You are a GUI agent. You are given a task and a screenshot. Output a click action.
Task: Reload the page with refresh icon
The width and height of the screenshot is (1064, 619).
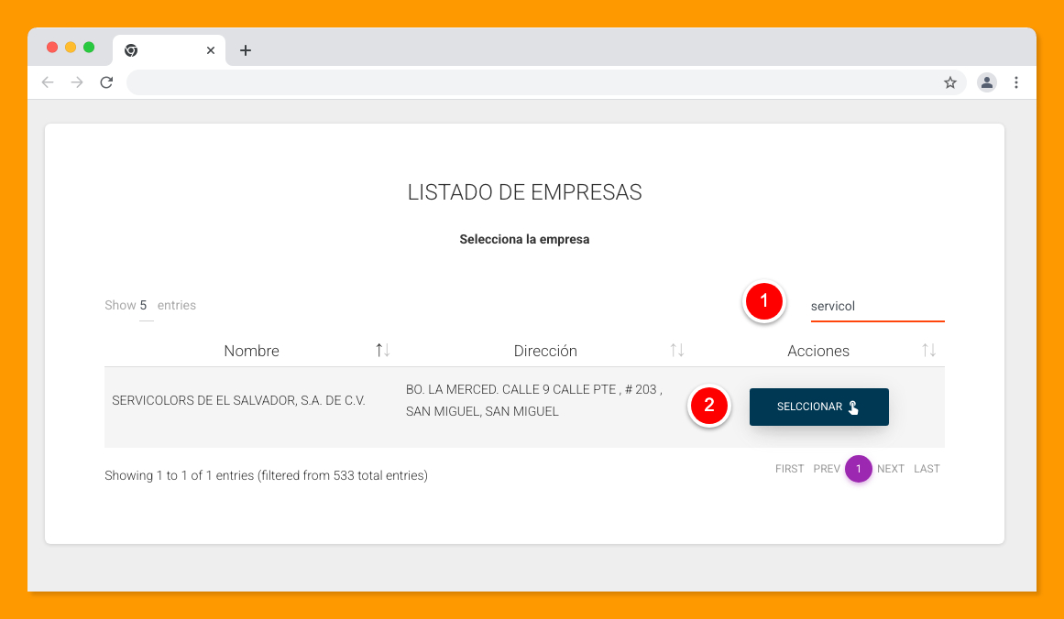tap(106, 82)
